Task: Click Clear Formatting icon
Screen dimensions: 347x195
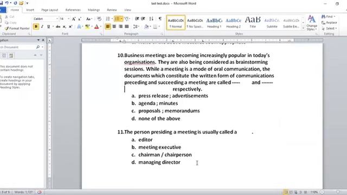Action: pos(99,19)
